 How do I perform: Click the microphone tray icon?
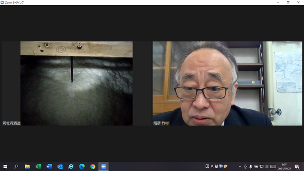click(x=251, y=167)
